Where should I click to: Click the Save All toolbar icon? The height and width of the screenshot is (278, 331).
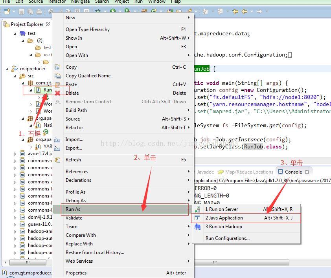pyautogui.click(x=30, y=11)
